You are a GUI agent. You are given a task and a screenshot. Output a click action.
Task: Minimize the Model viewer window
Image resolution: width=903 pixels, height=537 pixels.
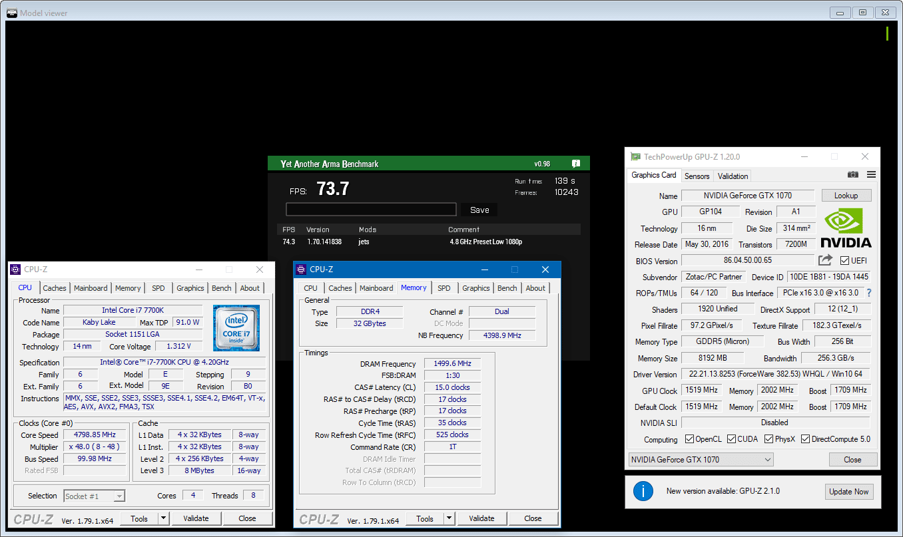click(841, 12)
